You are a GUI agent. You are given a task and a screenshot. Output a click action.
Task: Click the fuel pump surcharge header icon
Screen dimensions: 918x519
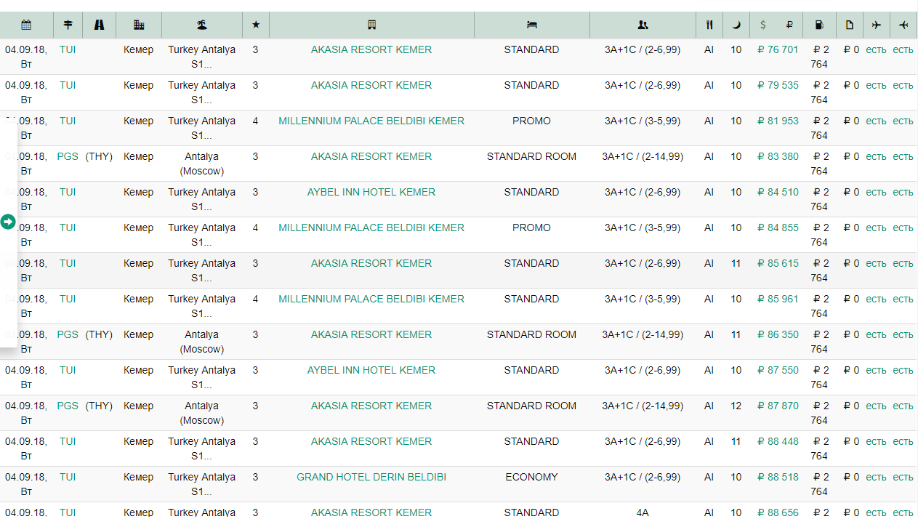click(819, 25)
